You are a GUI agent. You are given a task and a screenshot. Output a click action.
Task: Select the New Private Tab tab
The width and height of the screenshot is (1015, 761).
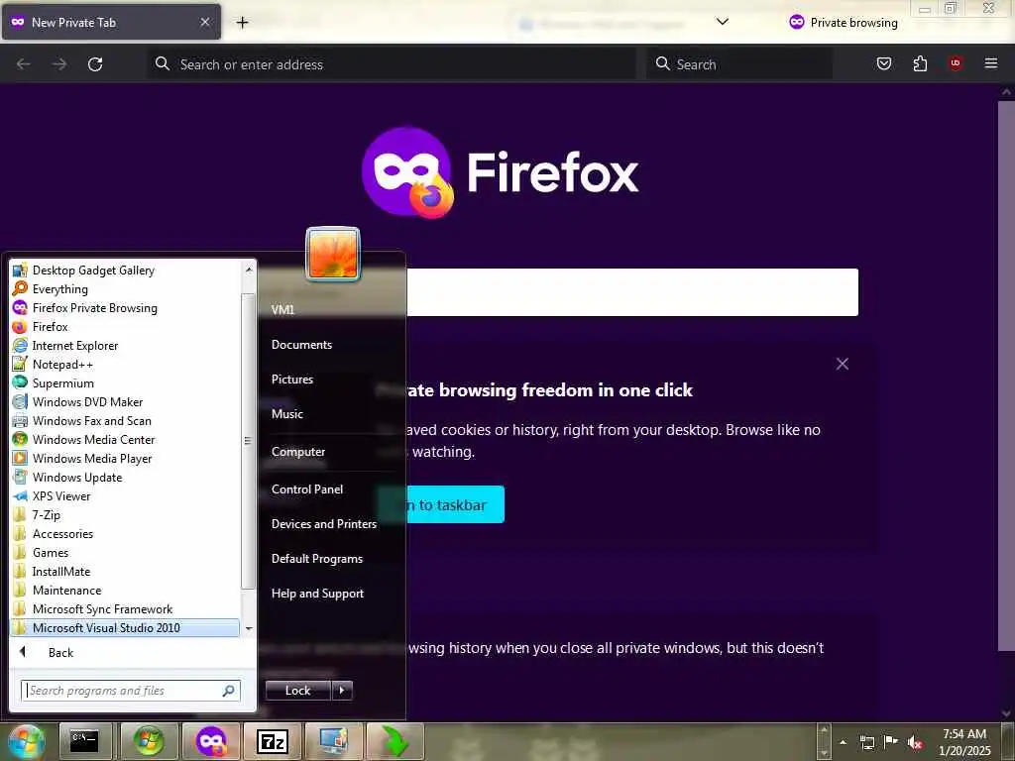click(111, 22)
